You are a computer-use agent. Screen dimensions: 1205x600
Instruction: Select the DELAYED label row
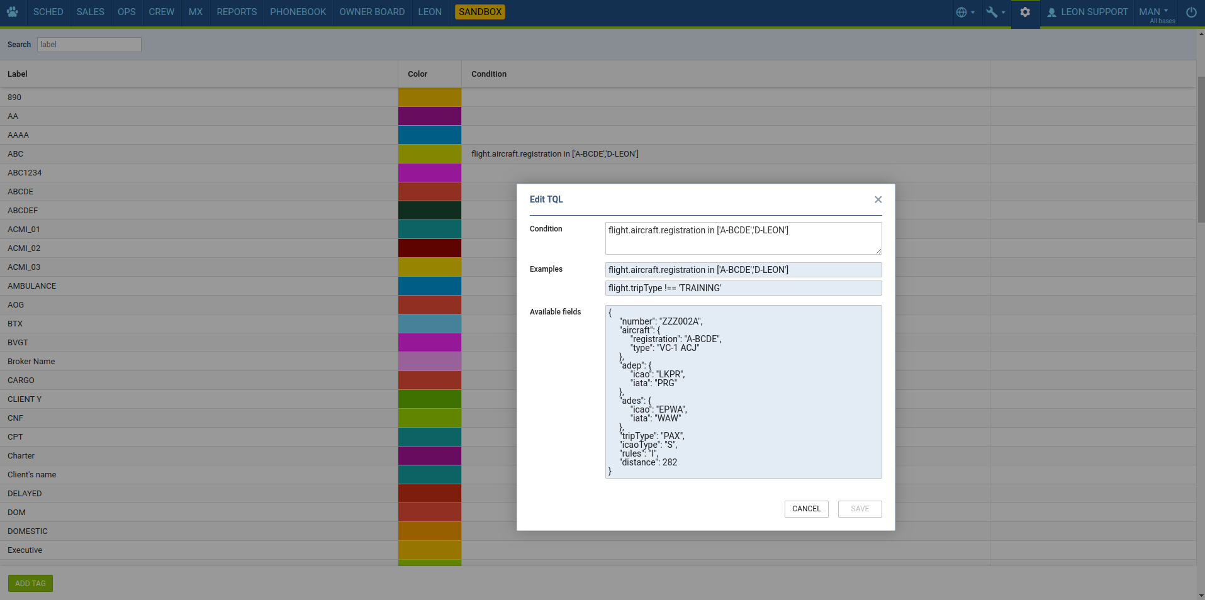click(199, 494)
